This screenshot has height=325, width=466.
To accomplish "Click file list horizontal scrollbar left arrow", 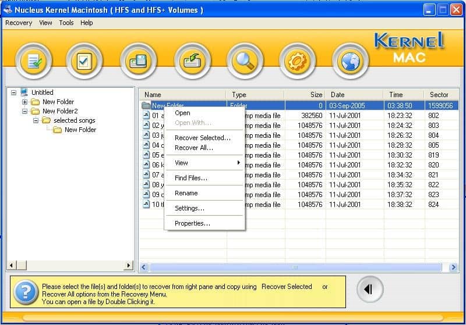I will coord(144,267).
